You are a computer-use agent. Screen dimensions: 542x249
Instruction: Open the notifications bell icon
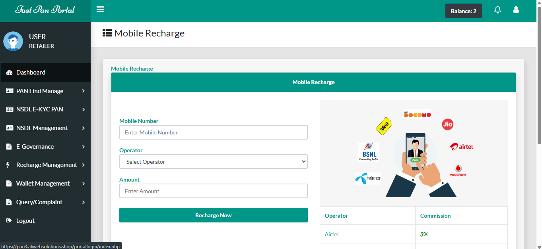coord(497,10)
